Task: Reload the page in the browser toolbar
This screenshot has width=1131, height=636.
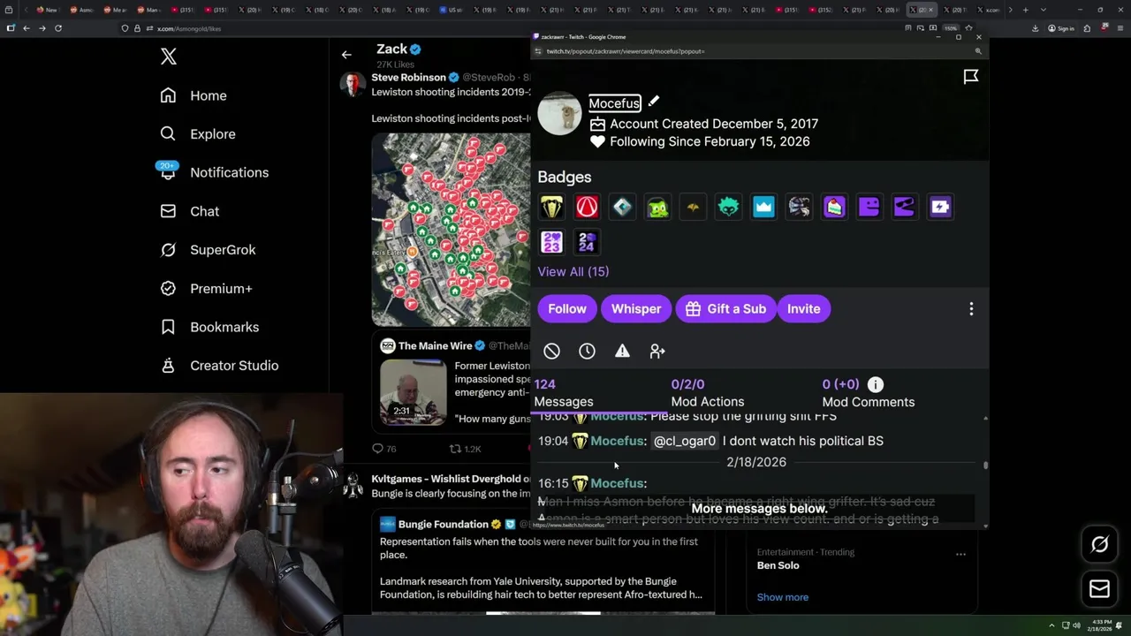Action: [x=58, y=28]
